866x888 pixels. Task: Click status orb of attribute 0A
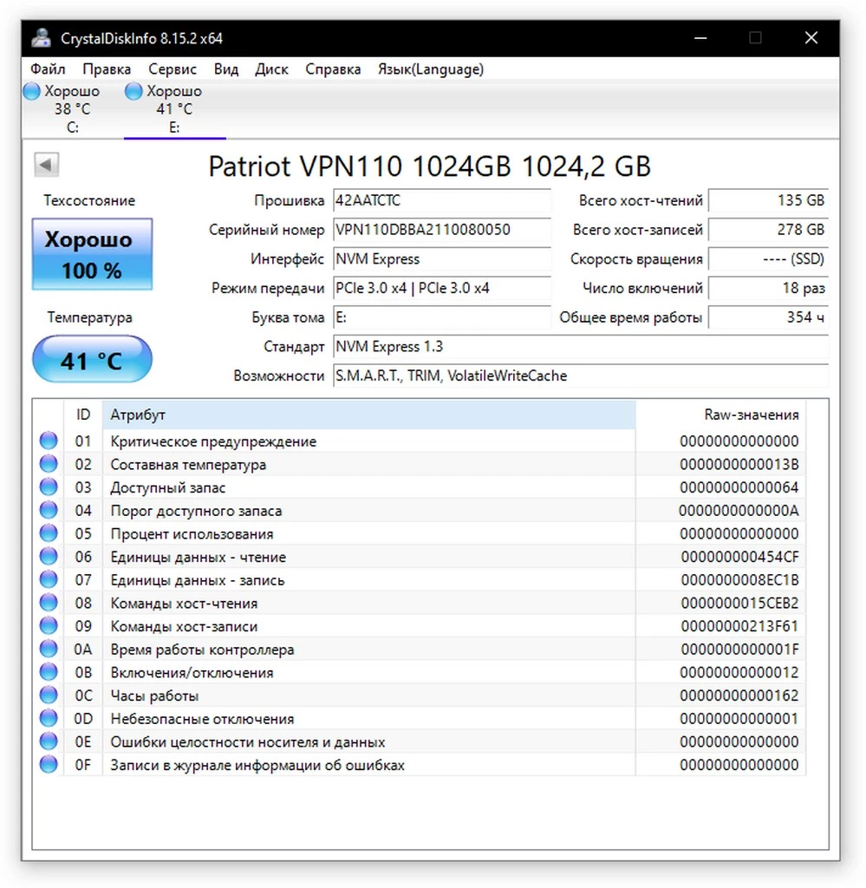pyautogui.click(x=49, y=649)
